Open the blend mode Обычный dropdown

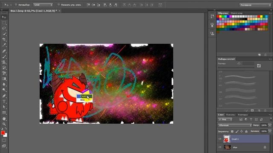pyautogui.click(x=235, y=125)
